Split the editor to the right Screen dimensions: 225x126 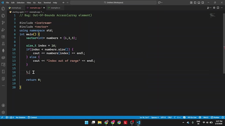pos(218,8)
